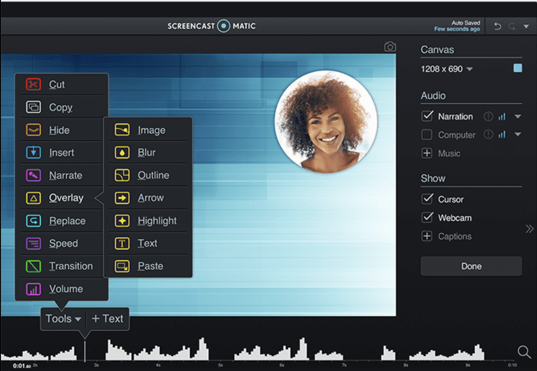Choose Transition from the Tools menu
The height and width of the screenshot is (371, 537).
[62, 266]
